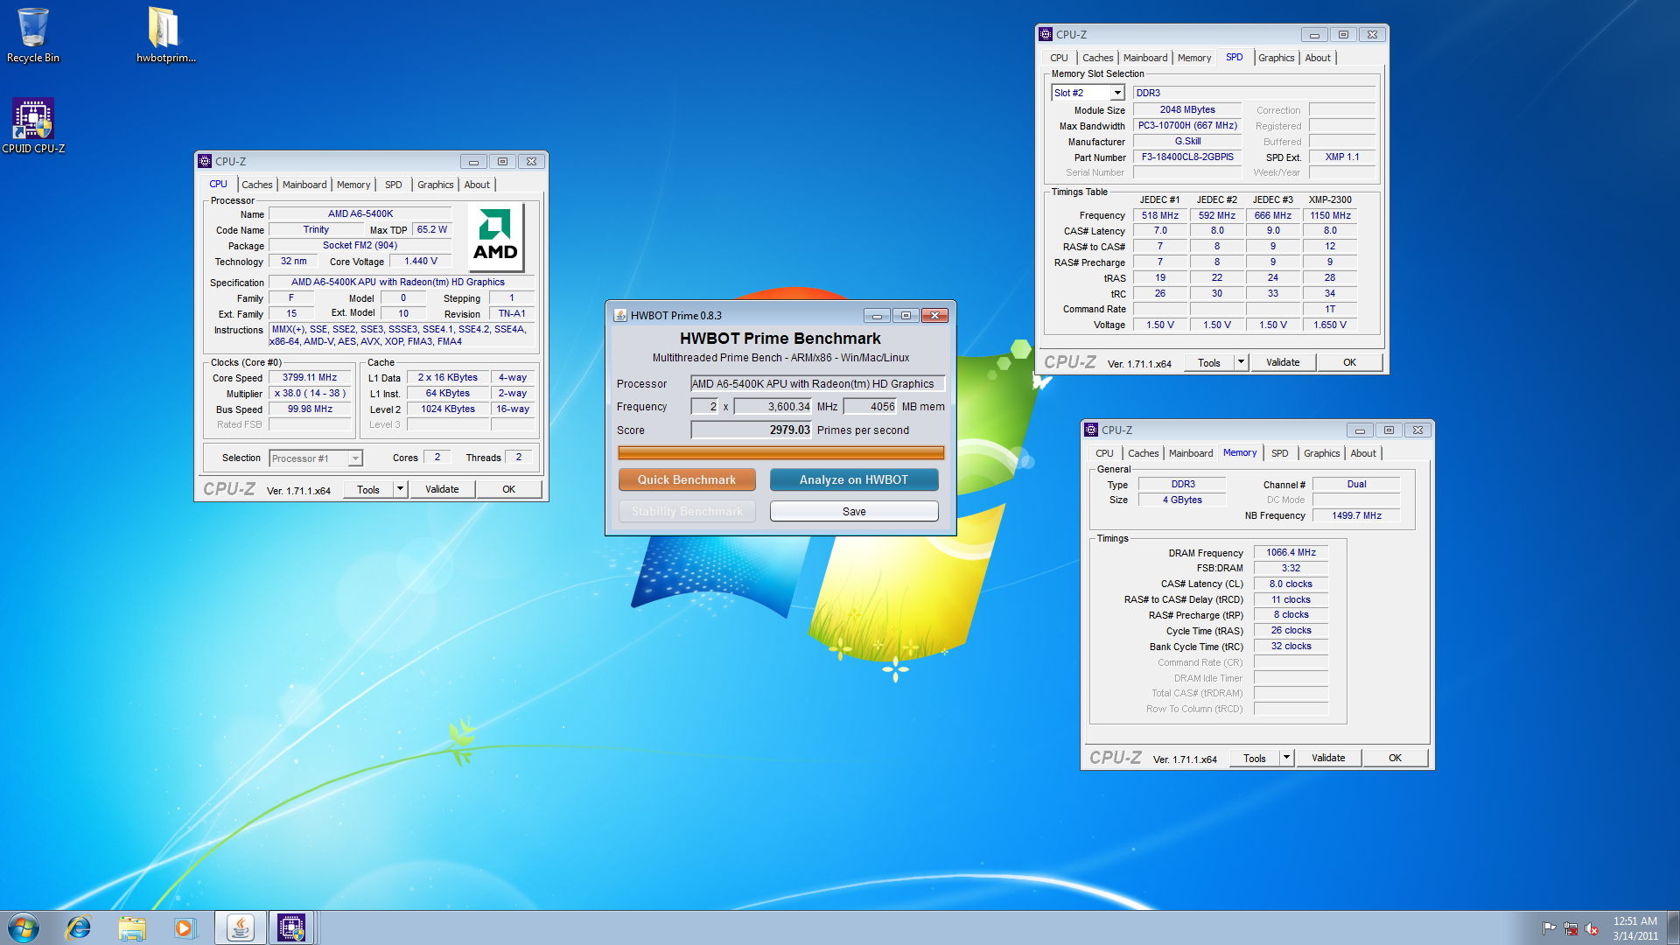This screenshot has height=945, width=1680.
Task: Click the XMP-2300 frequency 1150 MHz cell
Action: 1330,215
